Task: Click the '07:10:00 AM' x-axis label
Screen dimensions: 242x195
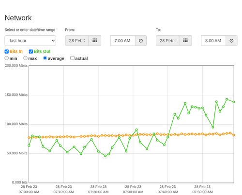Action: point(63,192)
